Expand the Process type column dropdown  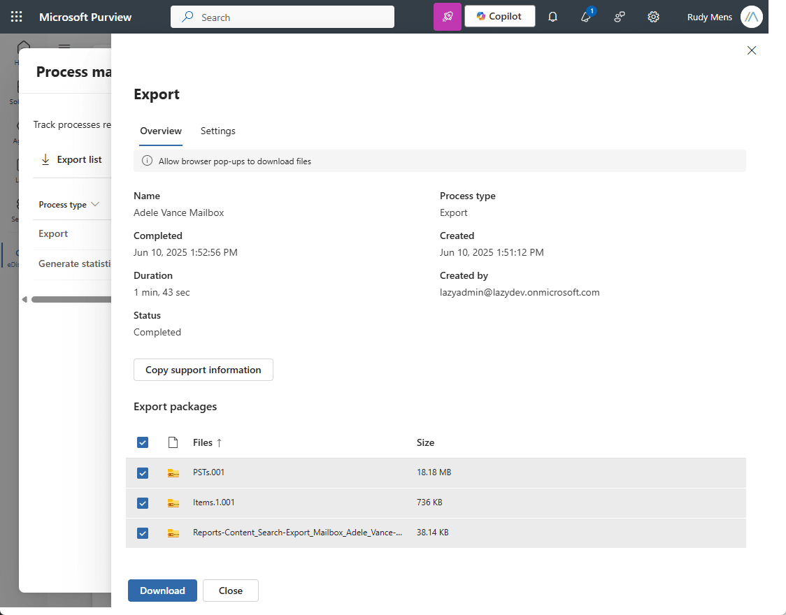tap(95, 204)
